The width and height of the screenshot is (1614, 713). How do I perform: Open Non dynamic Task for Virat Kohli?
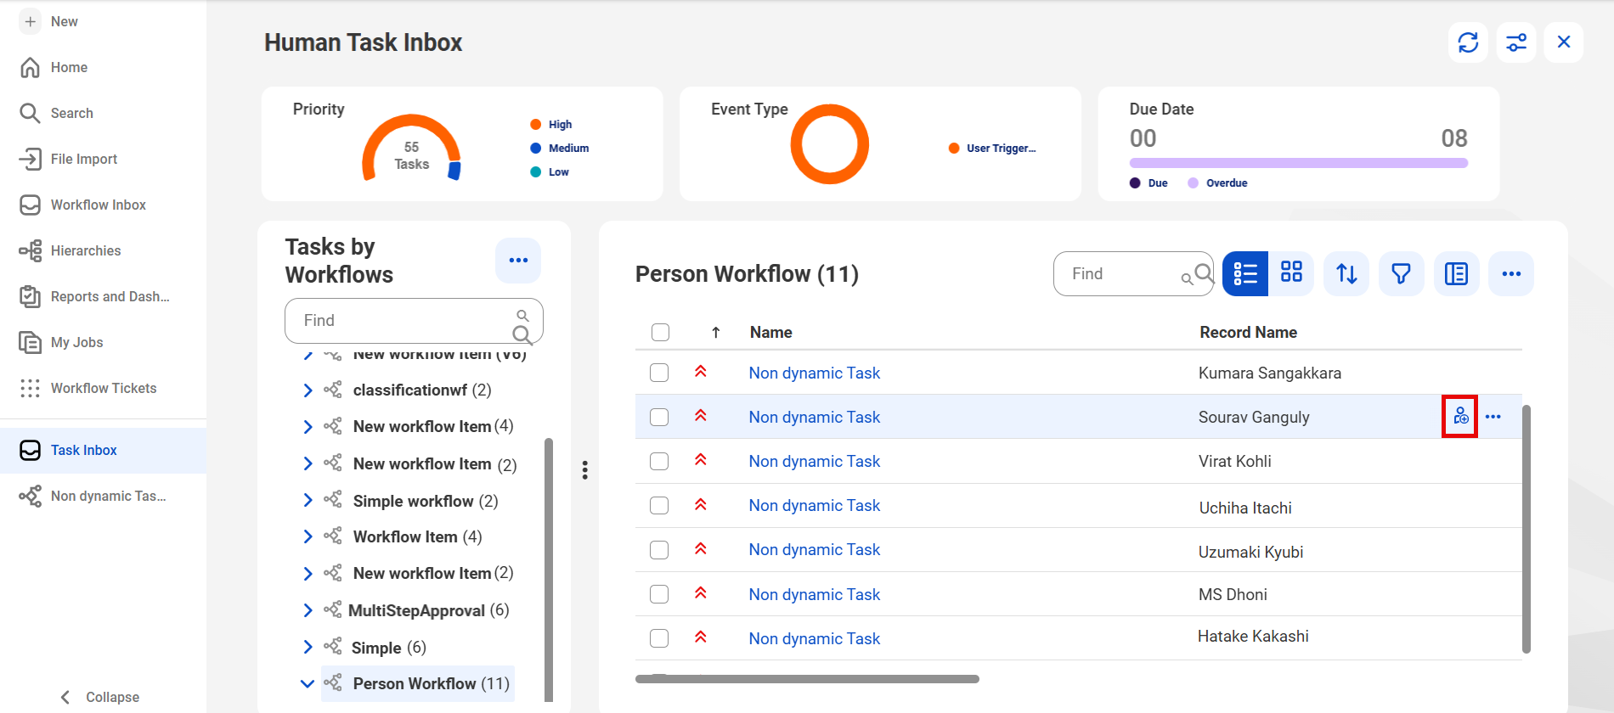point(814,461)
